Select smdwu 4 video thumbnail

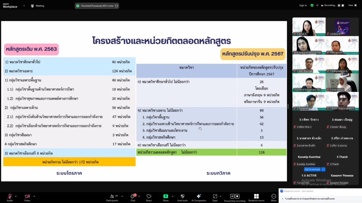(x=342, y=27)
